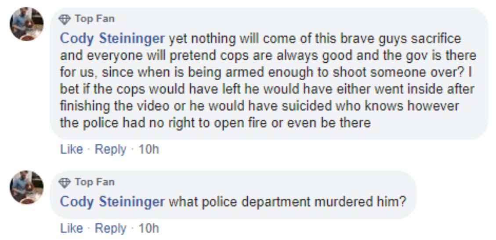Select the 'Top Fan' label on the first comment
The width and height of the screenshot is (496, 240).
tap(94, 19)
